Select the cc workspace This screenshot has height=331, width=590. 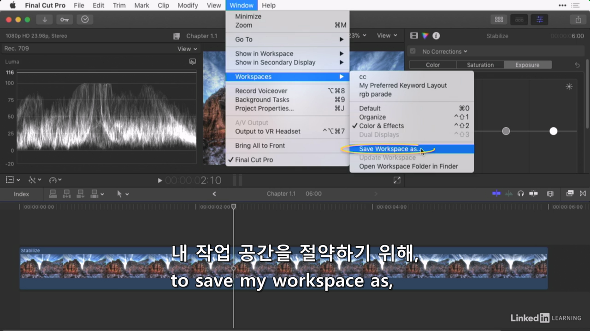point(412,77)
